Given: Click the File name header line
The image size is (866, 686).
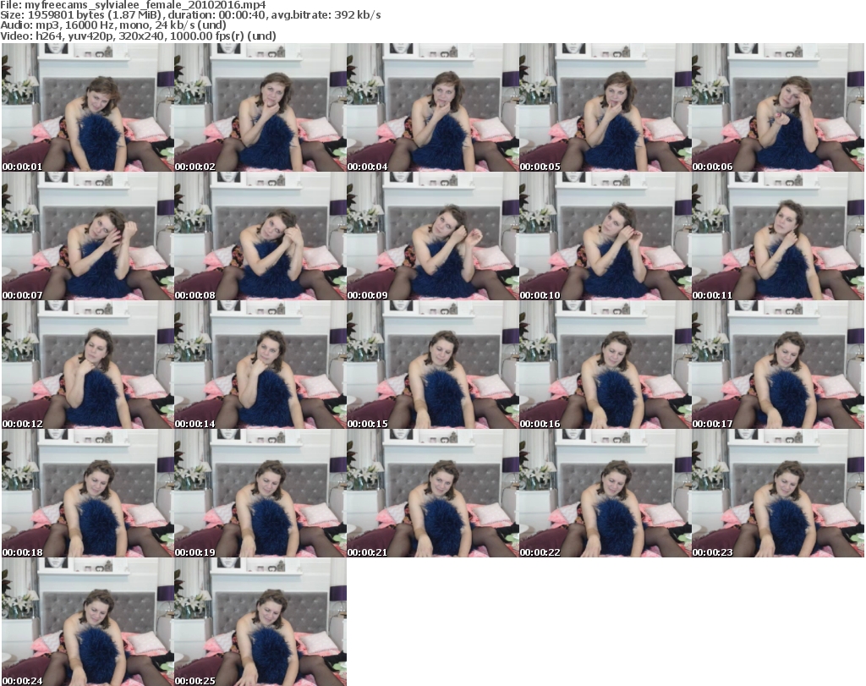Looking at the screenshot, I should pyautogui.click(x=133, y=5).
